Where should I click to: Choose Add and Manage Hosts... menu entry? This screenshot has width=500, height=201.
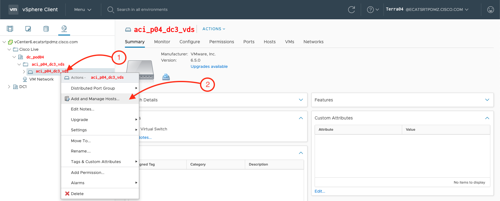[100, 99]
